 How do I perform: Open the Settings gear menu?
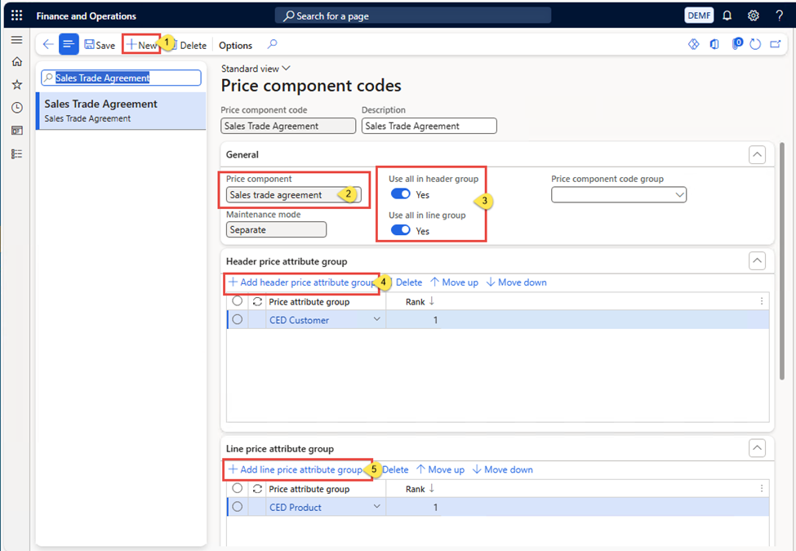pos(754,16)
